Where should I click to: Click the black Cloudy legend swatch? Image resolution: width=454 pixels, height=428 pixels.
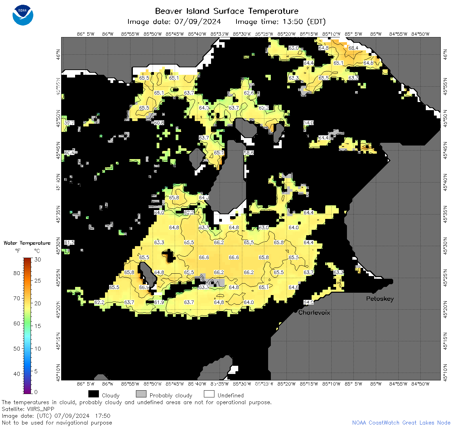93,394
